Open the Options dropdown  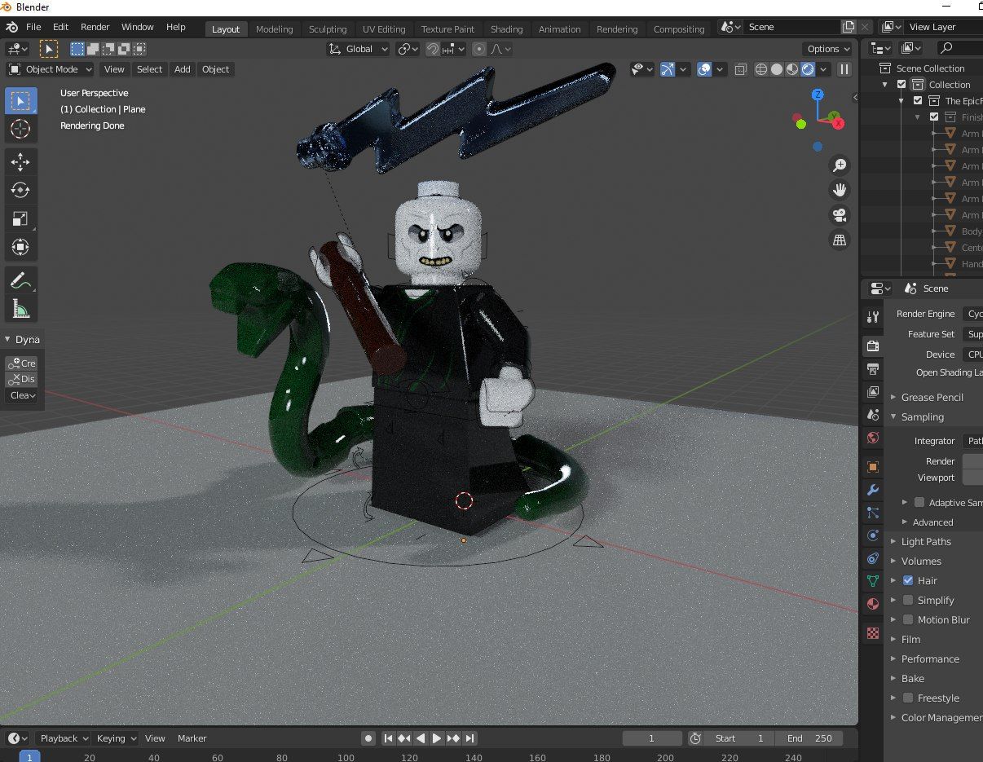(827, 49)
